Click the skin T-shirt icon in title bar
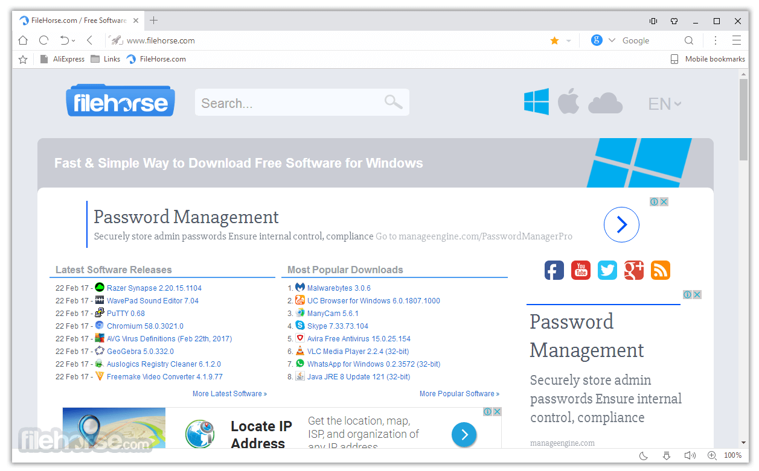The image size is (759, 471). coord(674,21)
